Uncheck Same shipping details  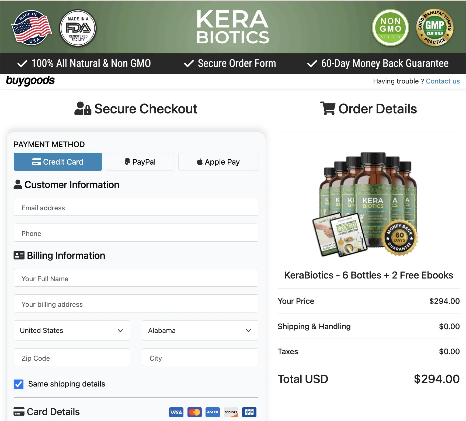click(18, 384)
